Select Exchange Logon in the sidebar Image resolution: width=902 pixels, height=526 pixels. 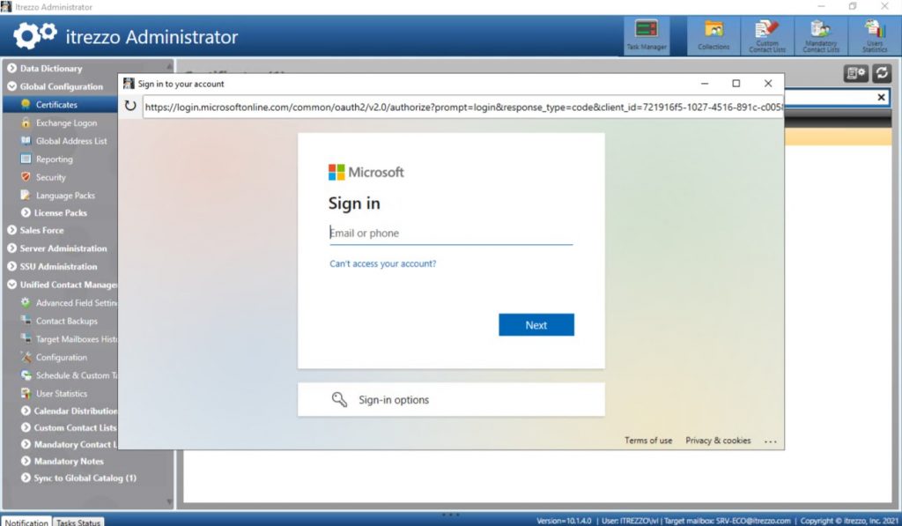click(x=66, y=122)
